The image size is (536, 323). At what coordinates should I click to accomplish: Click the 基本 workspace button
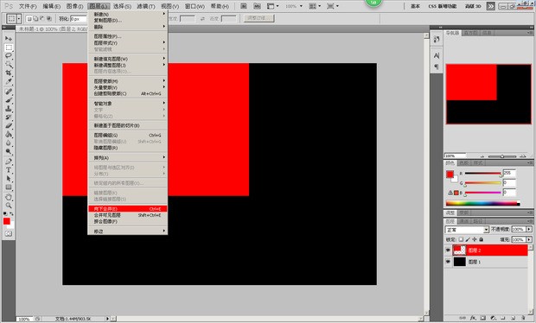(x=415, y=6)
